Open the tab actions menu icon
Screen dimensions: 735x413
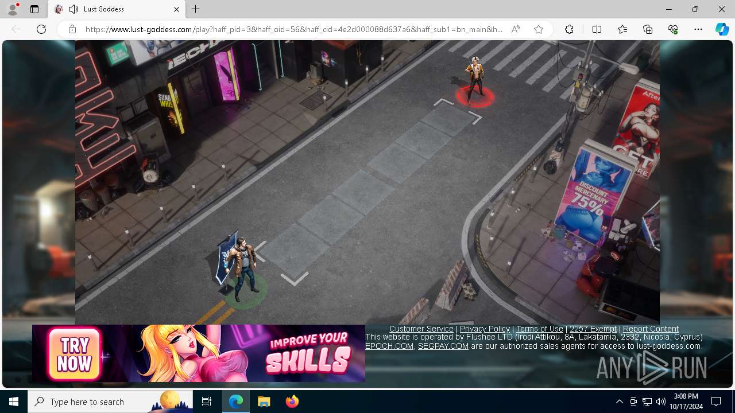pos(34,9)
